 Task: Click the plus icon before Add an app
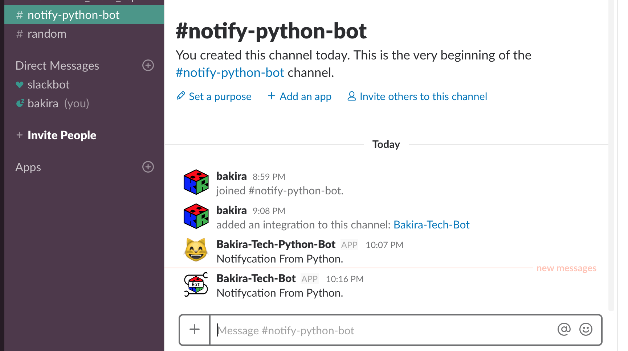(x=271, y=96)
